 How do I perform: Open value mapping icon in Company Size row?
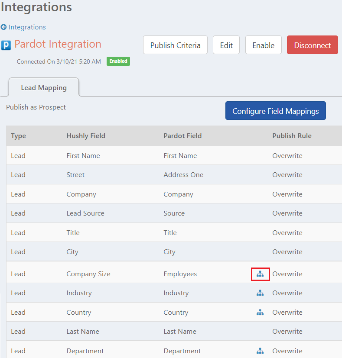point(260,274)
